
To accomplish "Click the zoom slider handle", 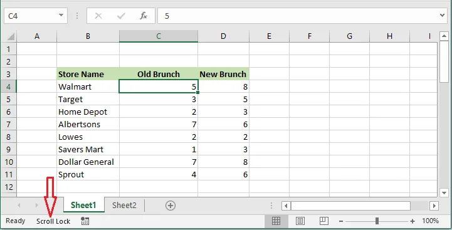I will (x=377, y=221).
